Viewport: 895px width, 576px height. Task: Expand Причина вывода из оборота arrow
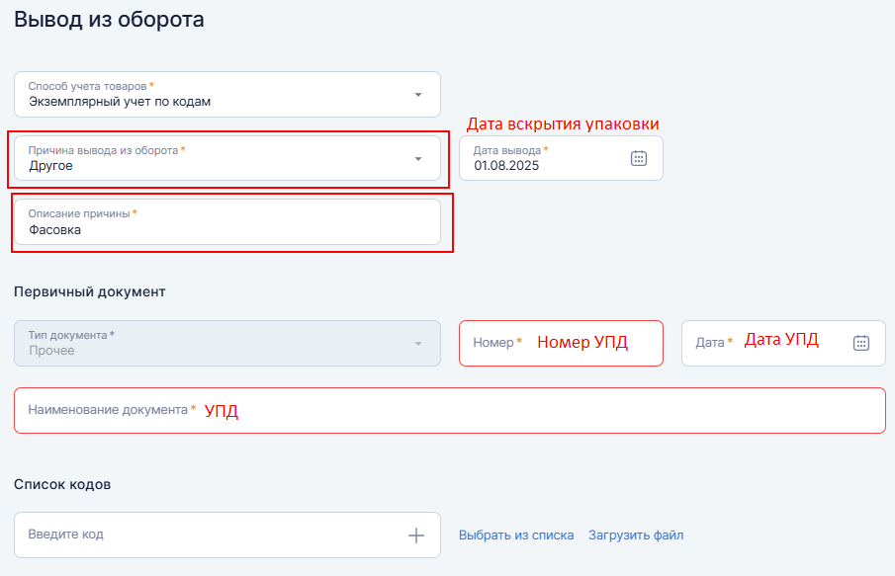(x=417, y=159)
